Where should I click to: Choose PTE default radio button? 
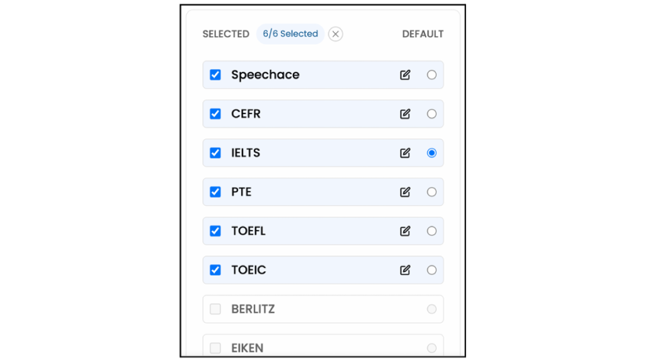431,192
